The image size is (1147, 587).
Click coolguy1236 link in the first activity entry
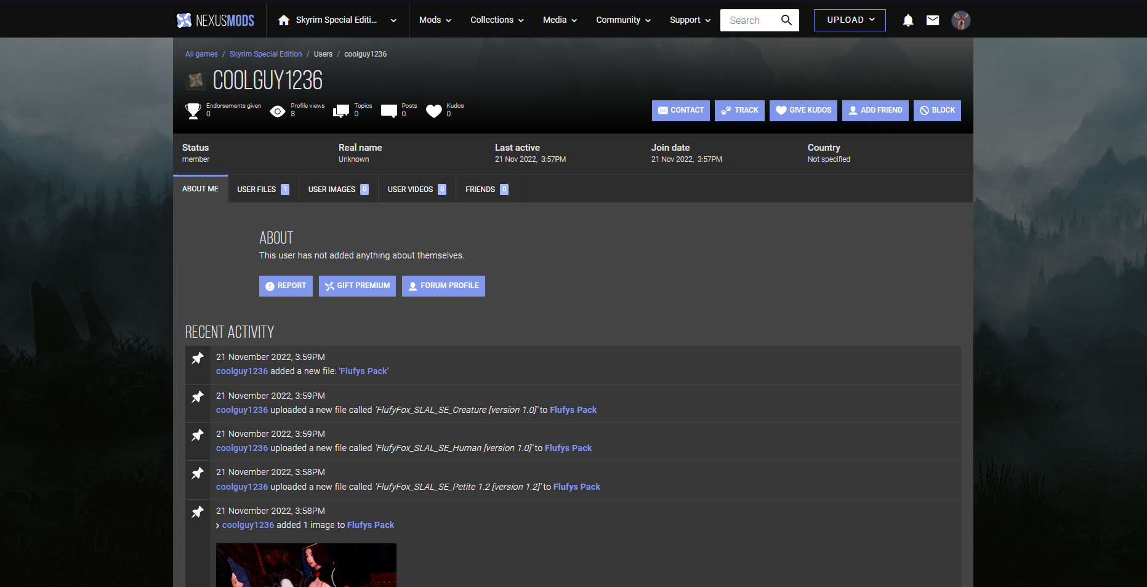[x=242, y=371]
